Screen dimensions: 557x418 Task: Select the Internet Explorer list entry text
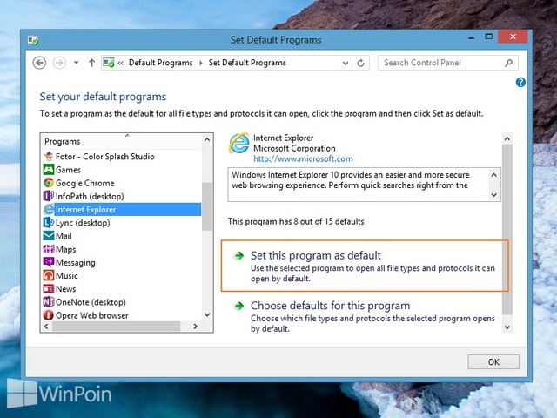(85, 210)
